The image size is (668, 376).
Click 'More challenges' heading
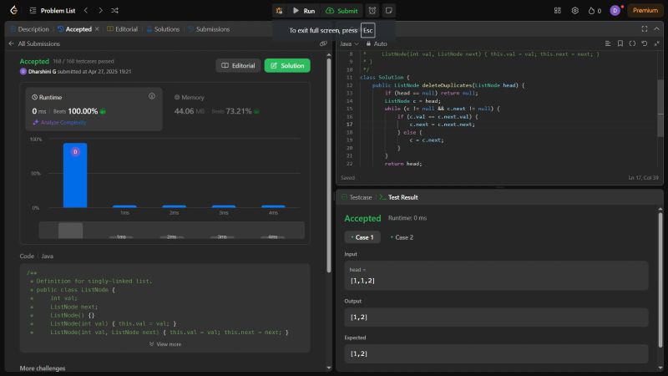click(43, 368)
